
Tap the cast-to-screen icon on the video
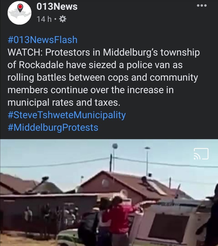point(201,154)
